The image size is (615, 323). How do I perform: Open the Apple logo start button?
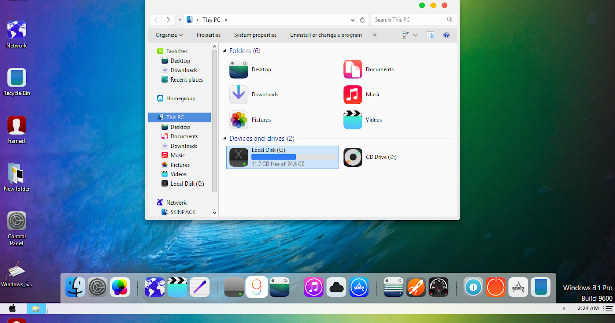click(12, 309)
